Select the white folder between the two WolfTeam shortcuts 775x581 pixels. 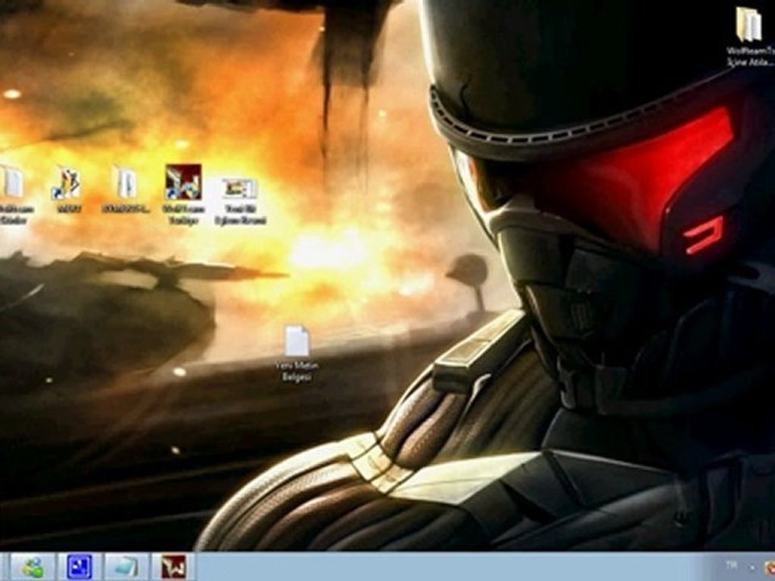tap(127, 183)
